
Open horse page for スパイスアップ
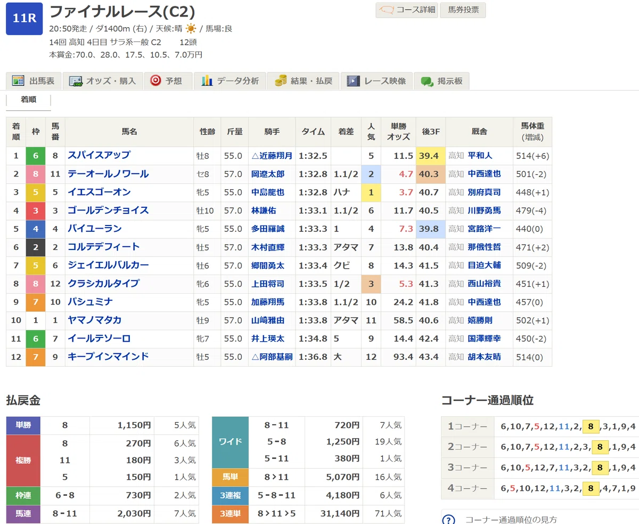point(99,156)
